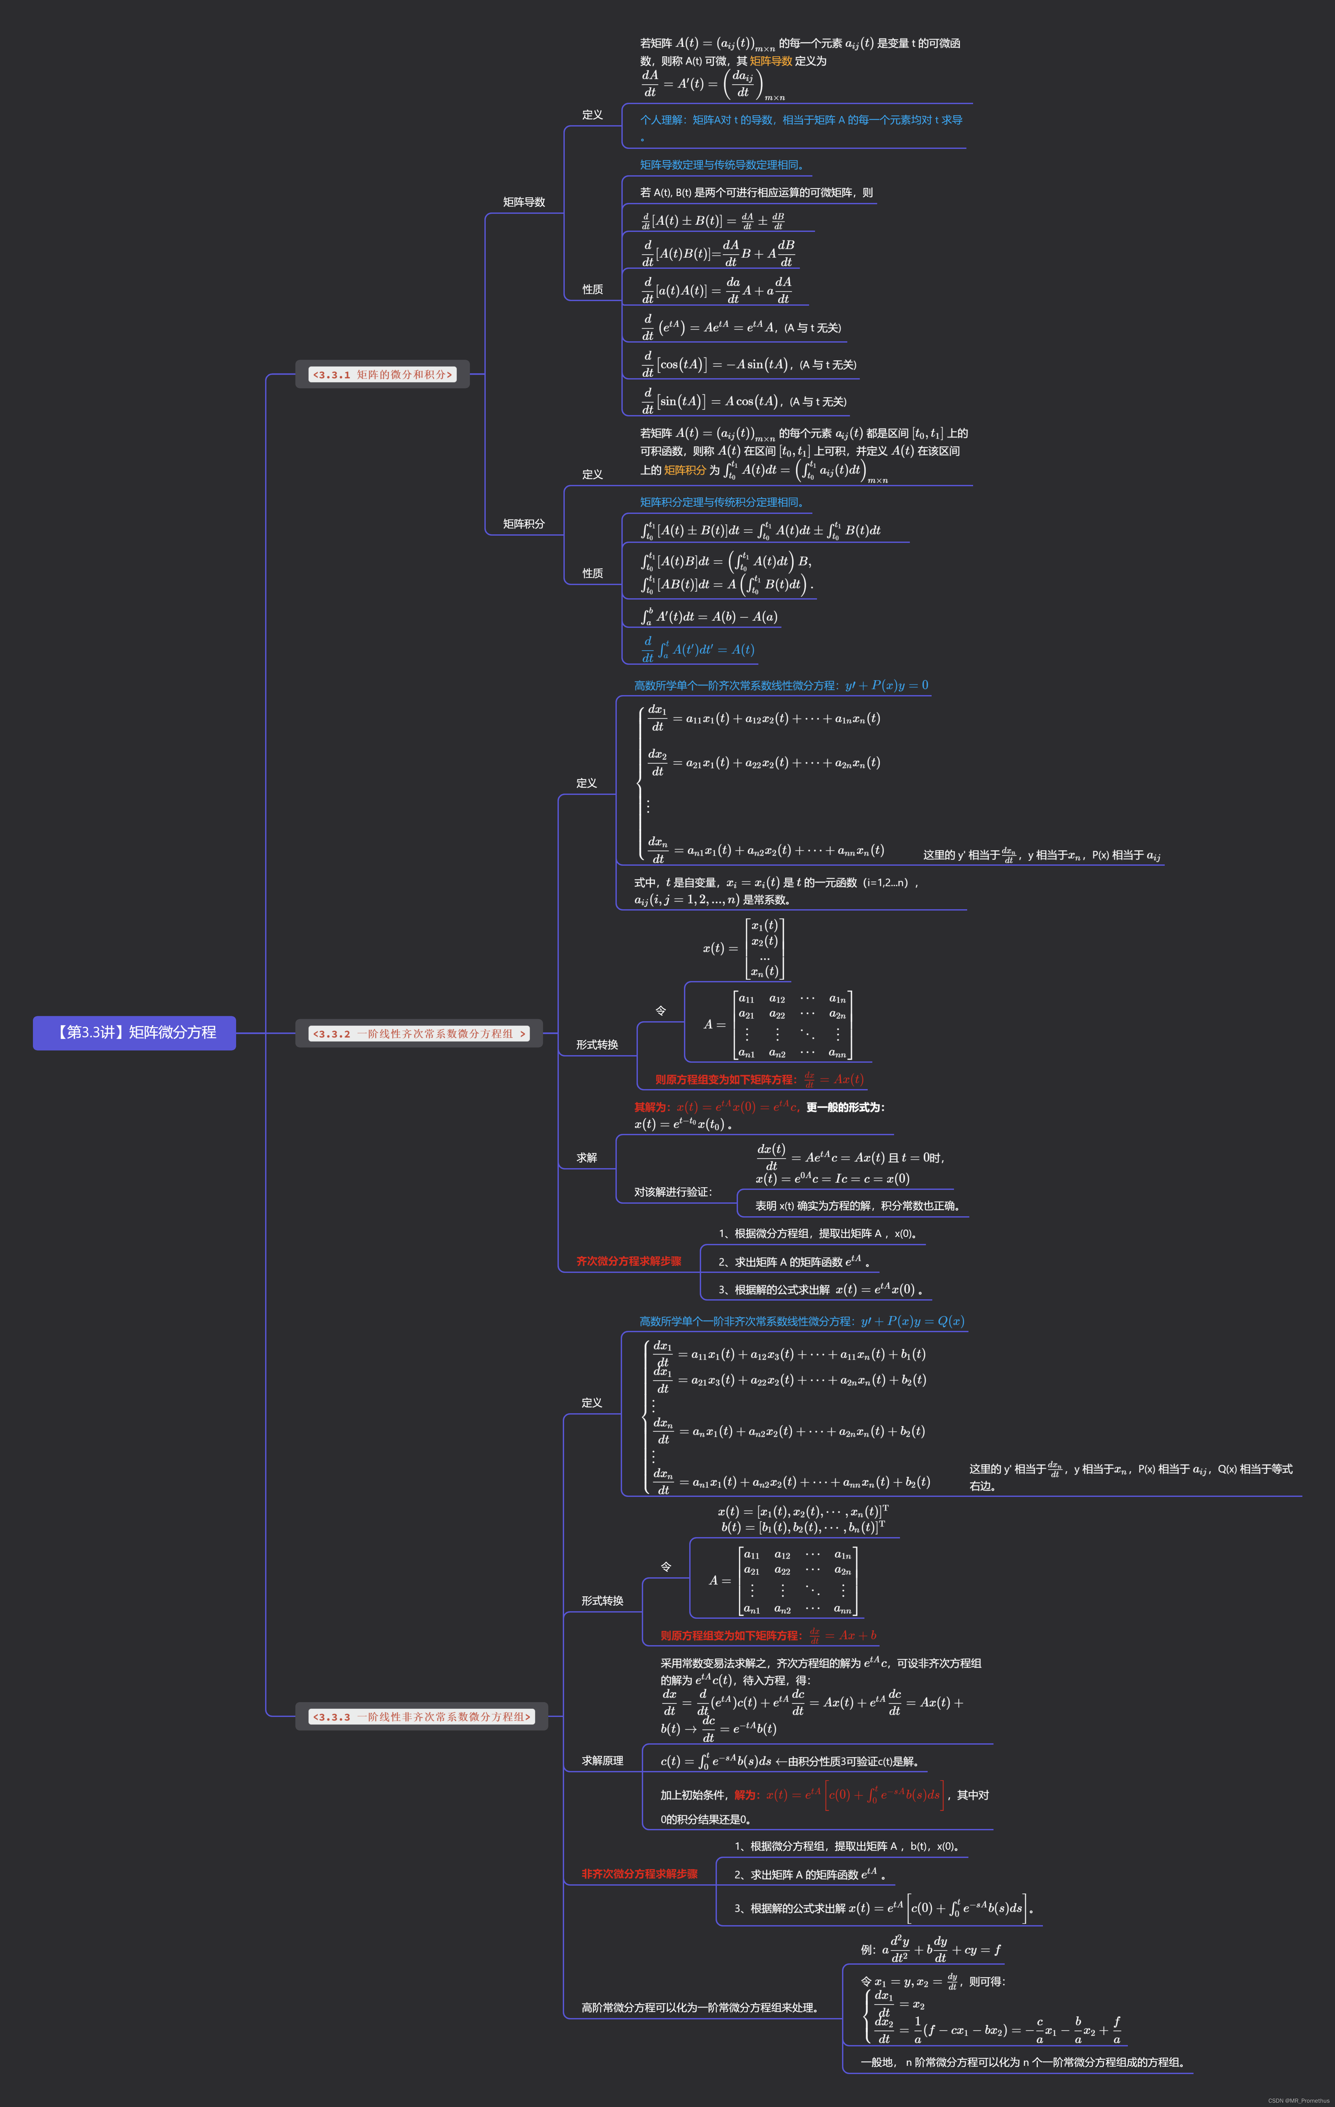Click the text 矩阵积分定理与传统积分定理相同。
Screen dimensions: 1335x2107
coord(722,502)
